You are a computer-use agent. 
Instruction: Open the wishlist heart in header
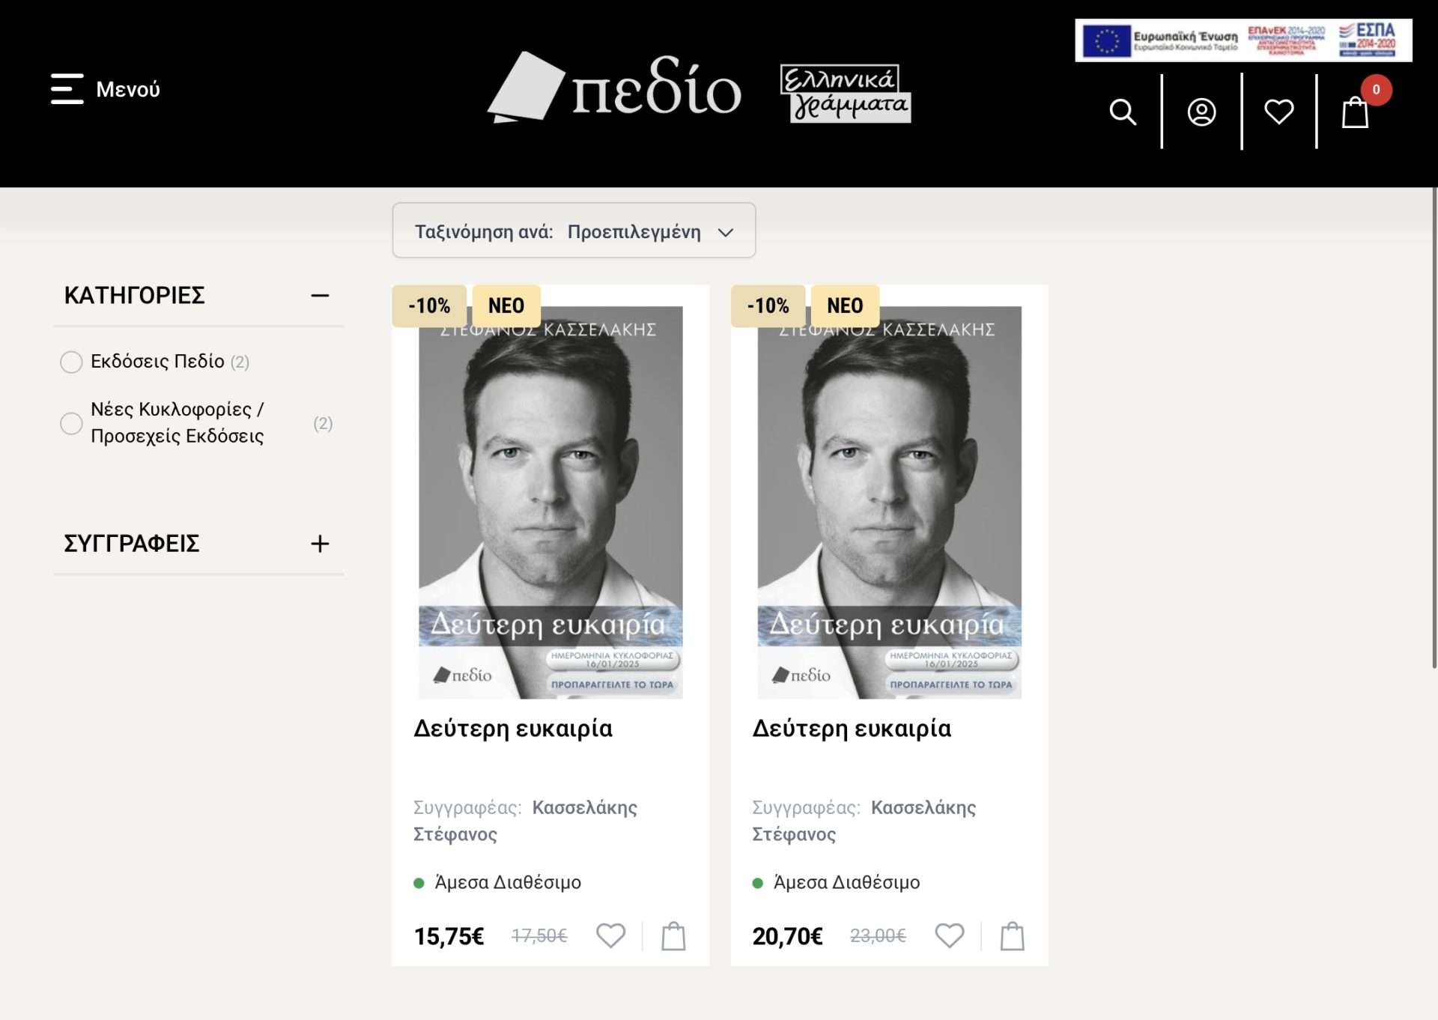1278,112
